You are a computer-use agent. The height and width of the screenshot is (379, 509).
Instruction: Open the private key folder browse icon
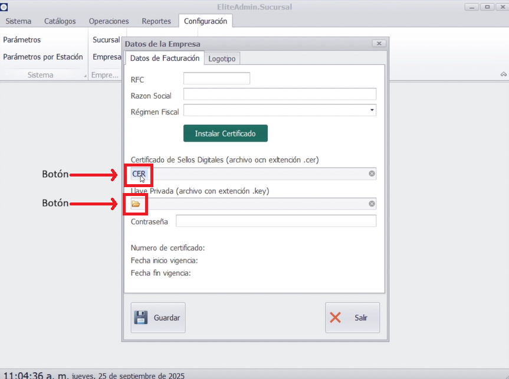click(136, 204)
